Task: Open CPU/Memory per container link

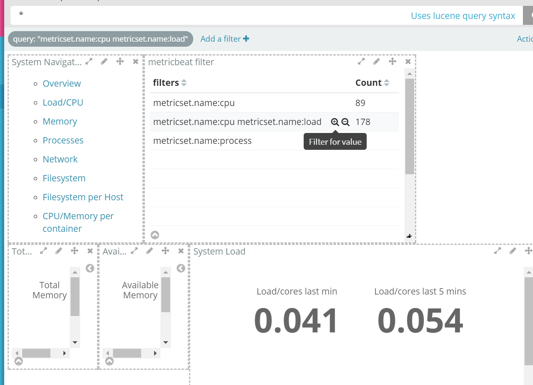Action: tap(78, 222)
